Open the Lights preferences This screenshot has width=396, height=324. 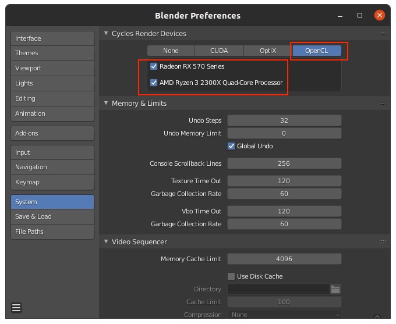[52, 84]
